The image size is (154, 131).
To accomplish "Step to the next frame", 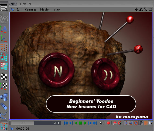I will coord(90,123).
